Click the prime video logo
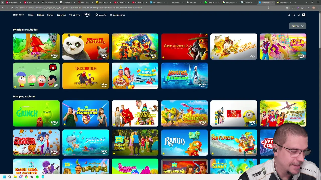The width and height of the screenshot is (321, 180). (18, 15)
